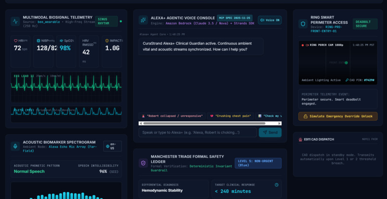Click the padlock icon on Emergency Override button

pyautogui.click(x=305, y=117)
